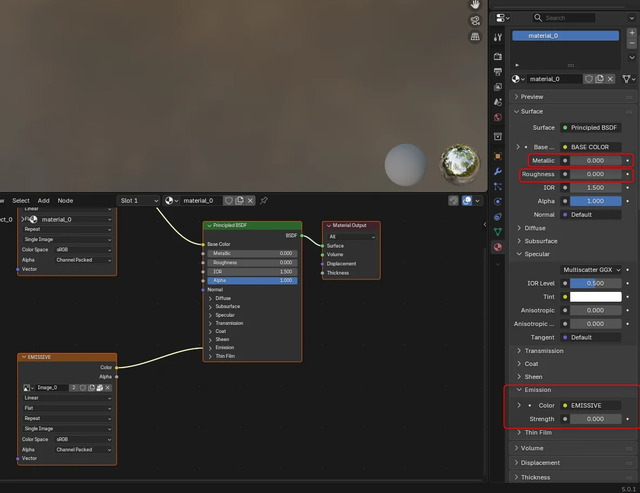Toggle fake user shield on Image_0
The width and height of the screenshot is (640, 493).
(83, 388)
